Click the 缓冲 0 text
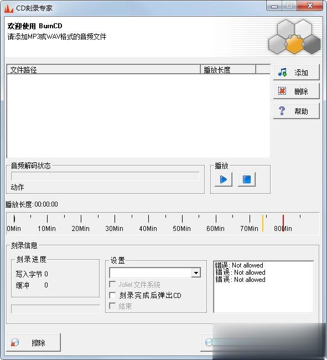 32,285
